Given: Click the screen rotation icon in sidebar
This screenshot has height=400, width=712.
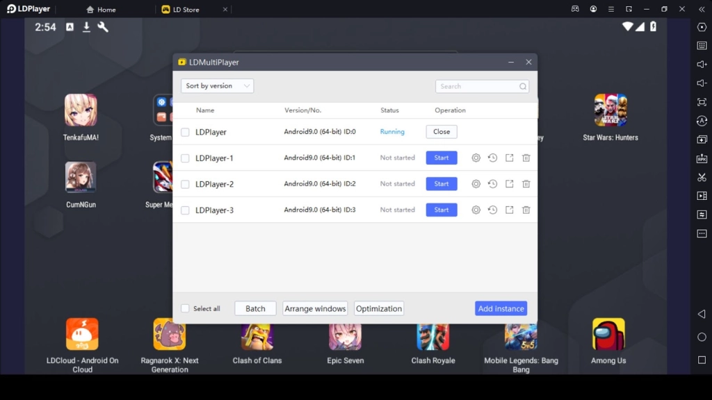Looking at the screenshot, I should click(702, 120).
